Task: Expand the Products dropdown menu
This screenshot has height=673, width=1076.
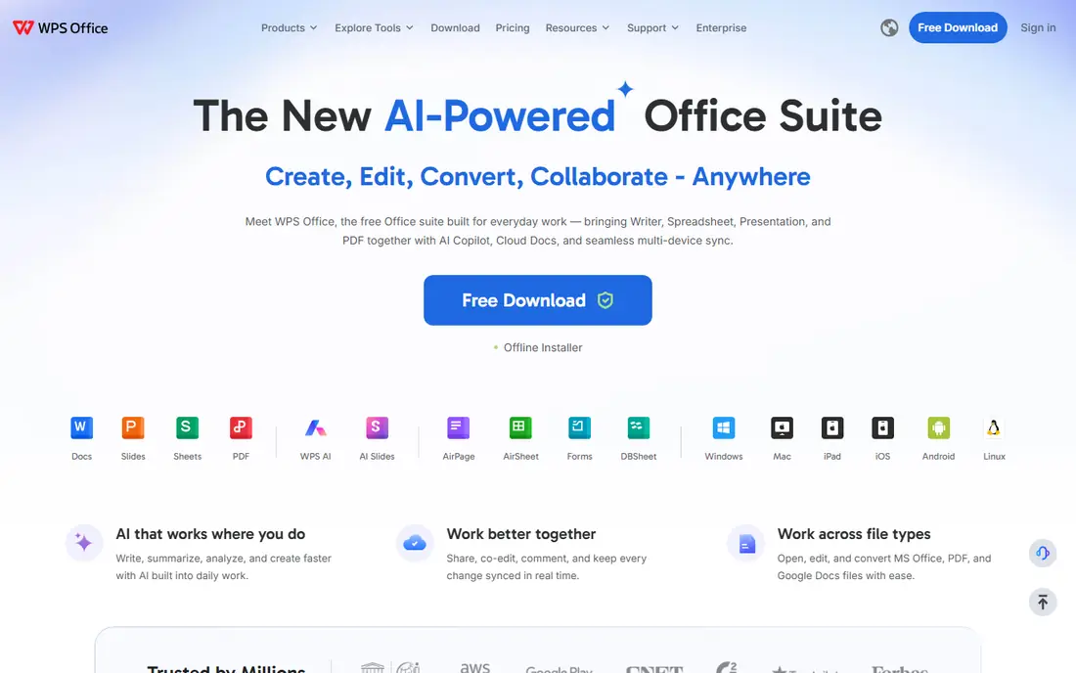Action: click(x=289, y=28)
